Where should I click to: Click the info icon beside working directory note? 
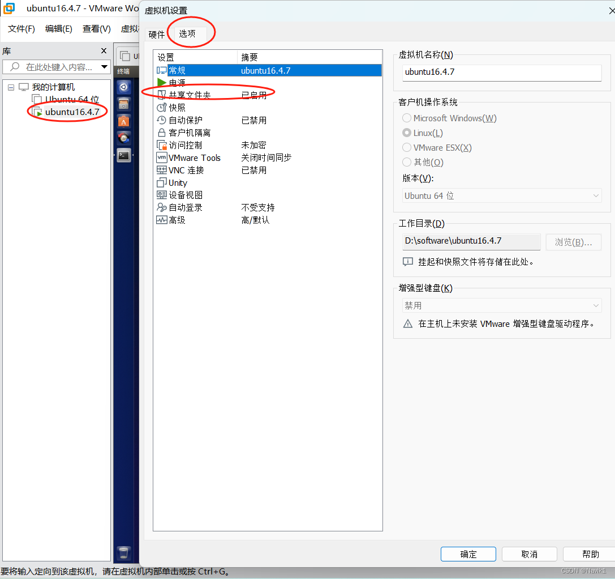408,262
